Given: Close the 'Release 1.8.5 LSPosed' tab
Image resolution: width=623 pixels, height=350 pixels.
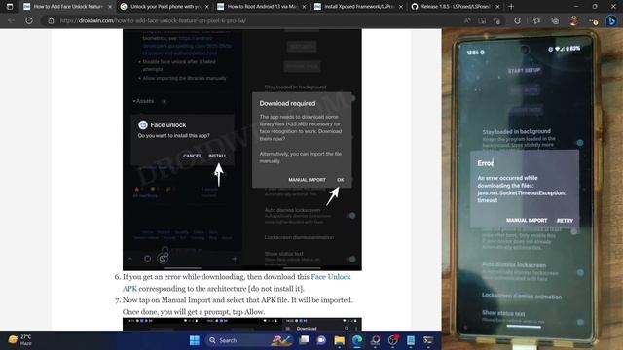Looking at the screenshot, I should coord(497,7).
